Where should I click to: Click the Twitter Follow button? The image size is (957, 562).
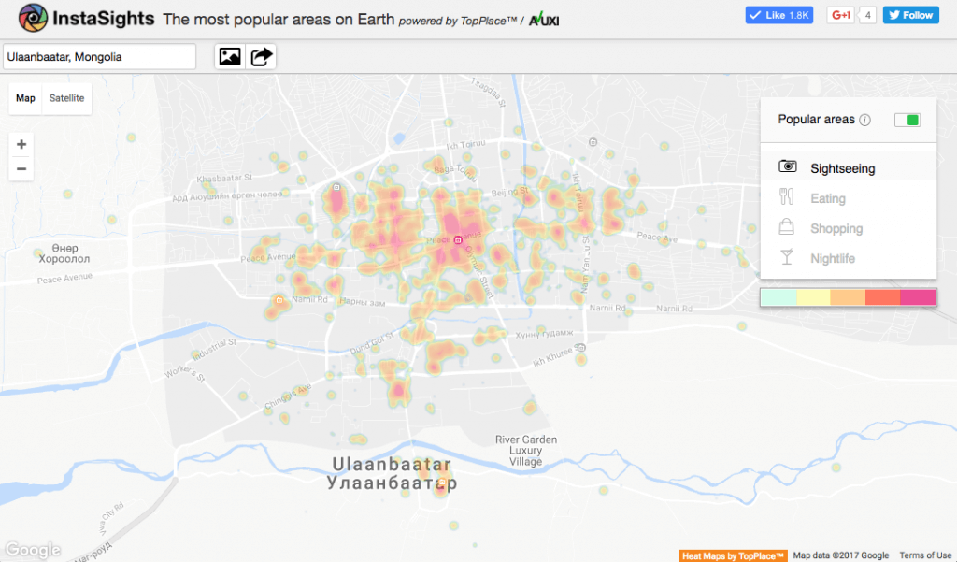tap(910, 15)
